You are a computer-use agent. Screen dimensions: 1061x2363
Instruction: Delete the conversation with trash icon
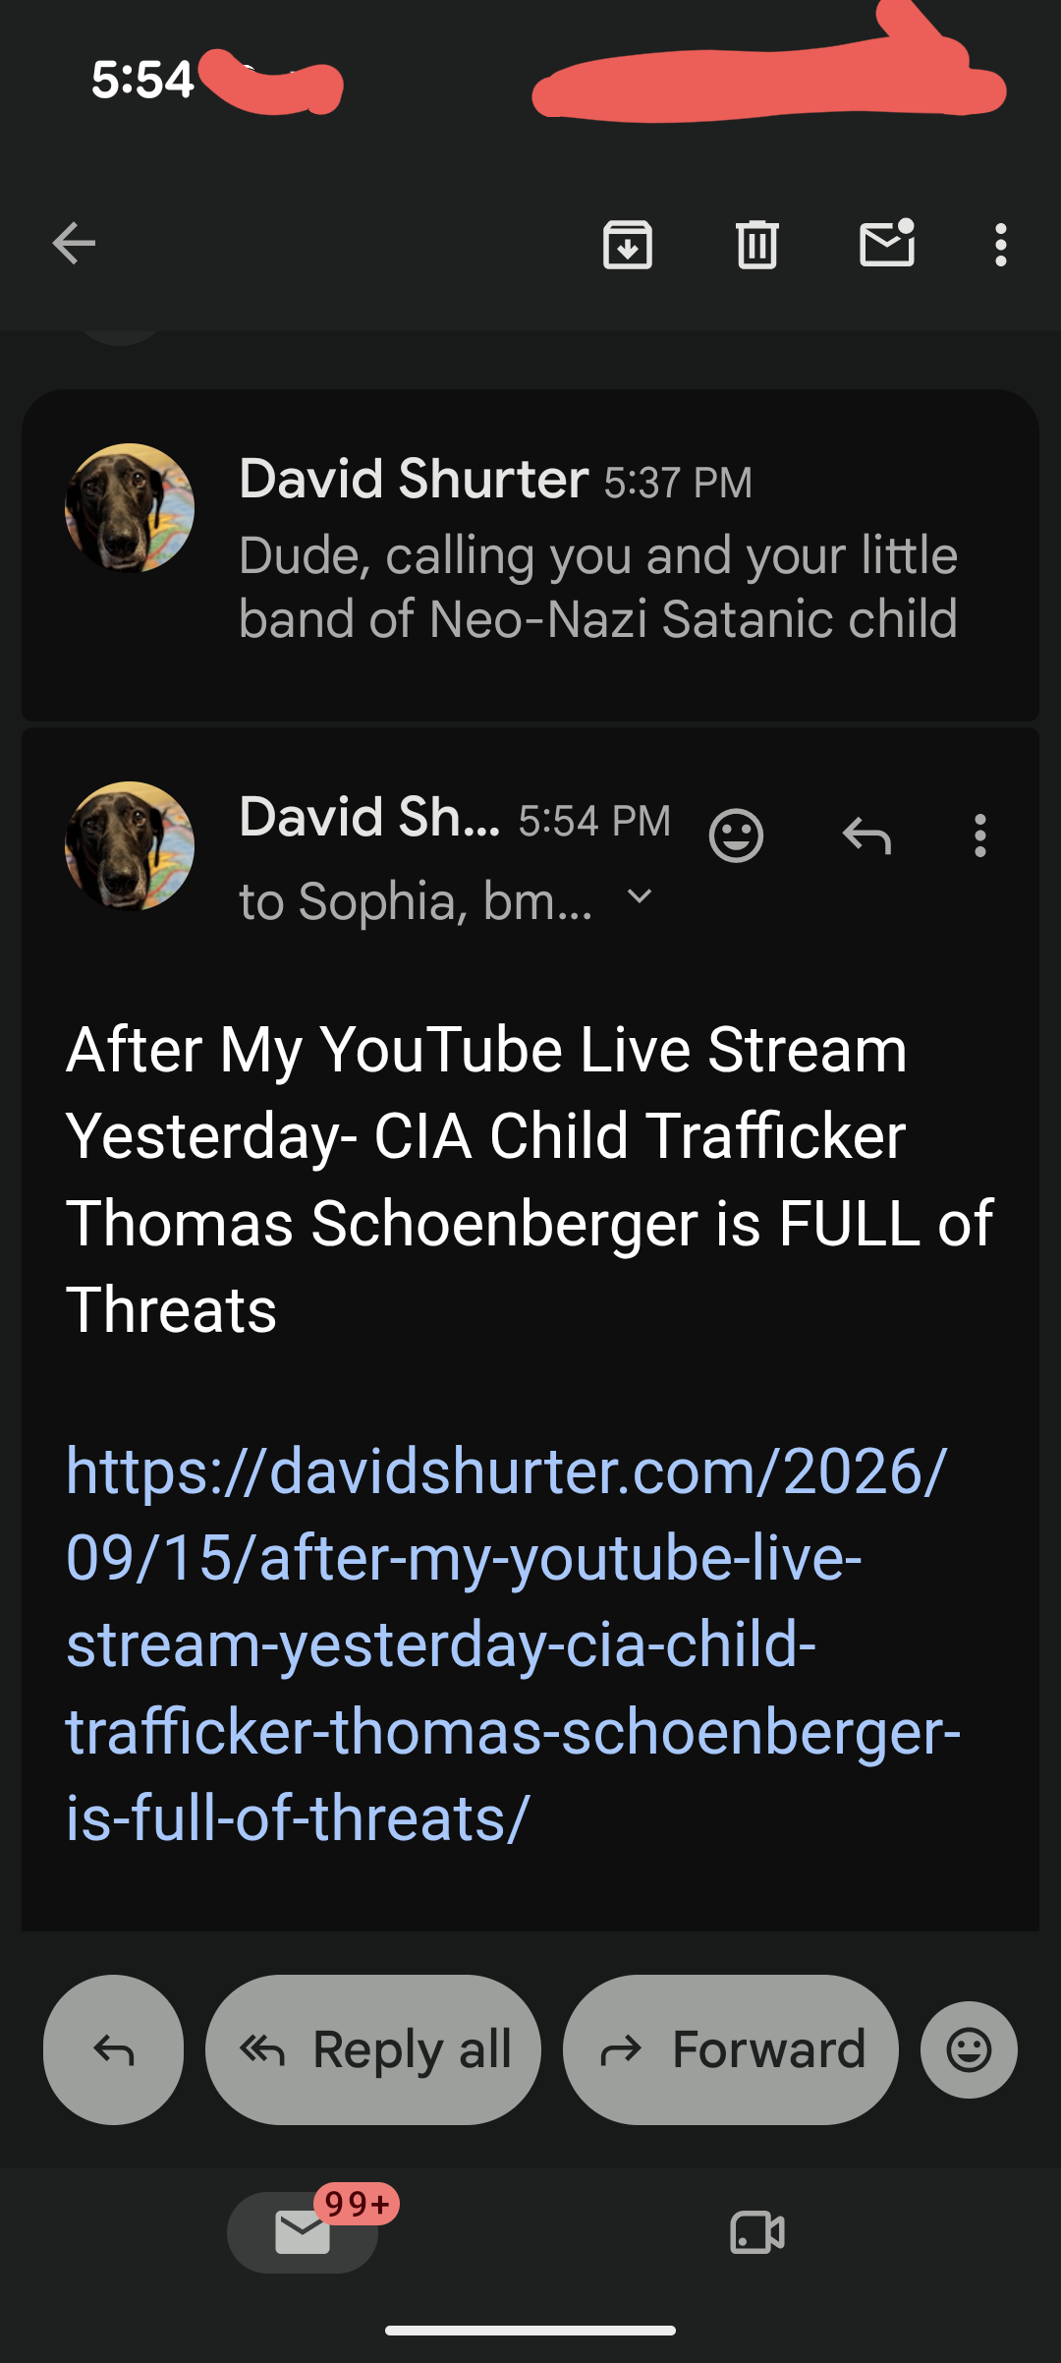point(757,245)
